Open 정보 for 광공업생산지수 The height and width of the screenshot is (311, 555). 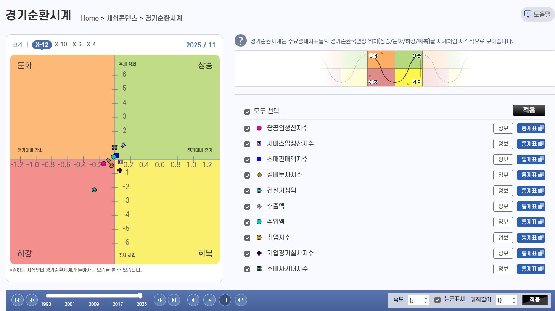point(503,128)
